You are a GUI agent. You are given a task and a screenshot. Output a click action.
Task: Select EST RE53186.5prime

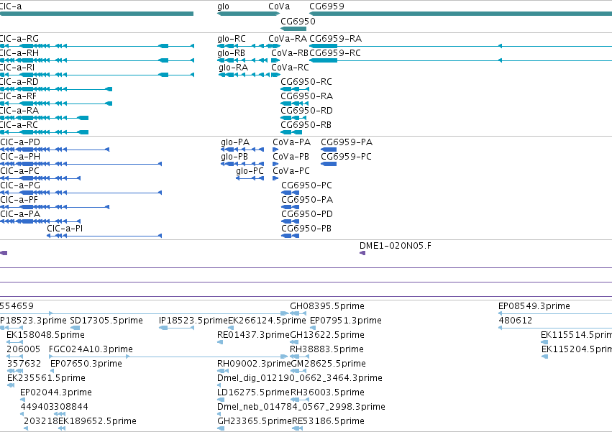click(298, 428)
